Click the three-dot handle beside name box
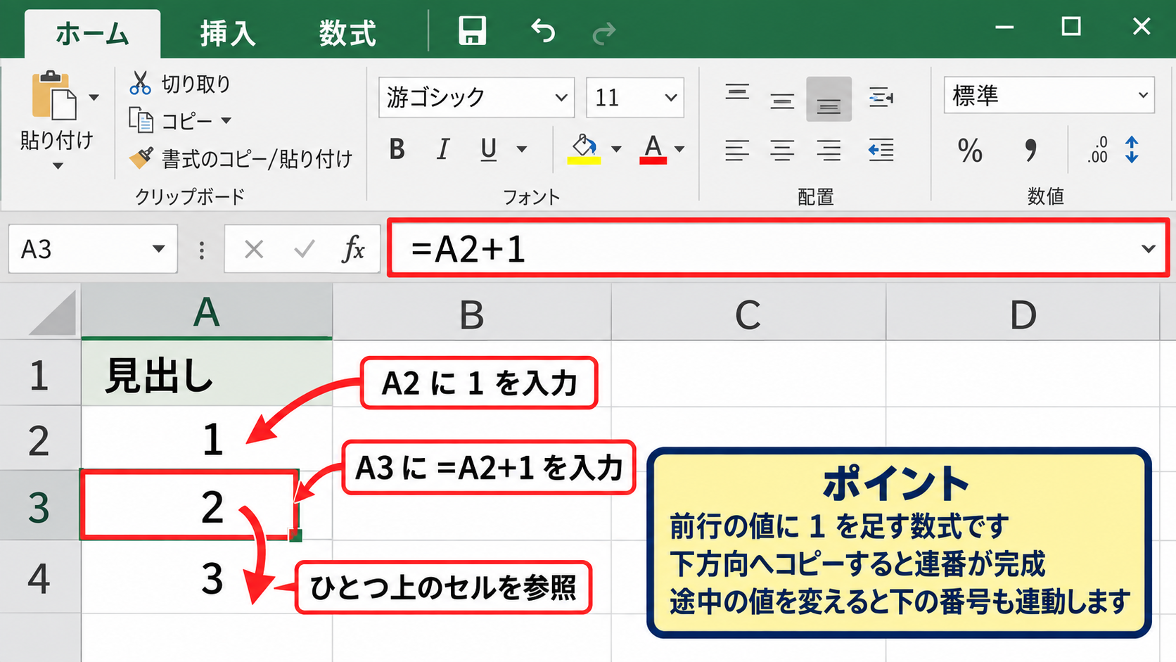Screen dimensions: 1176x662 (x=202, y=250)
